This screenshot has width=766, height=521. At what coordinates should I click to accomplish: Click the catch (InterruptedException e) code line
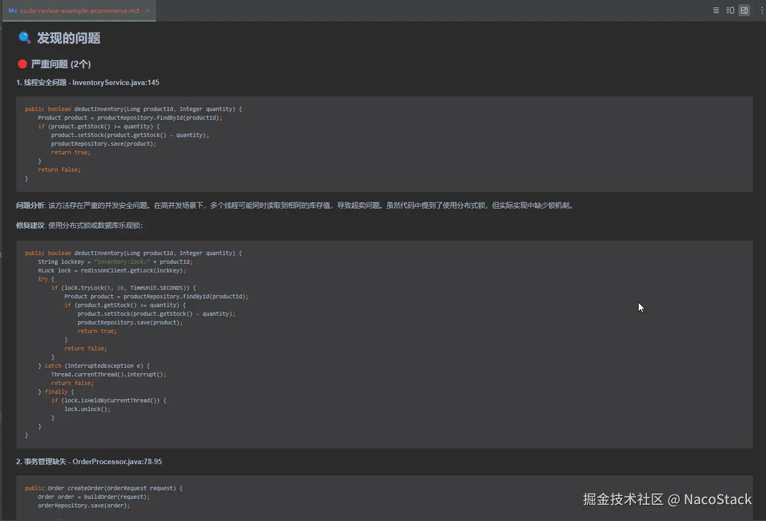[94, 366]
